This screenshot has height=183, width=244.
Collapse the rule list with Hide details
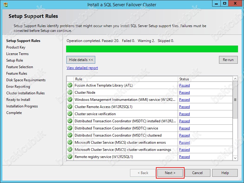coord(81,60)
